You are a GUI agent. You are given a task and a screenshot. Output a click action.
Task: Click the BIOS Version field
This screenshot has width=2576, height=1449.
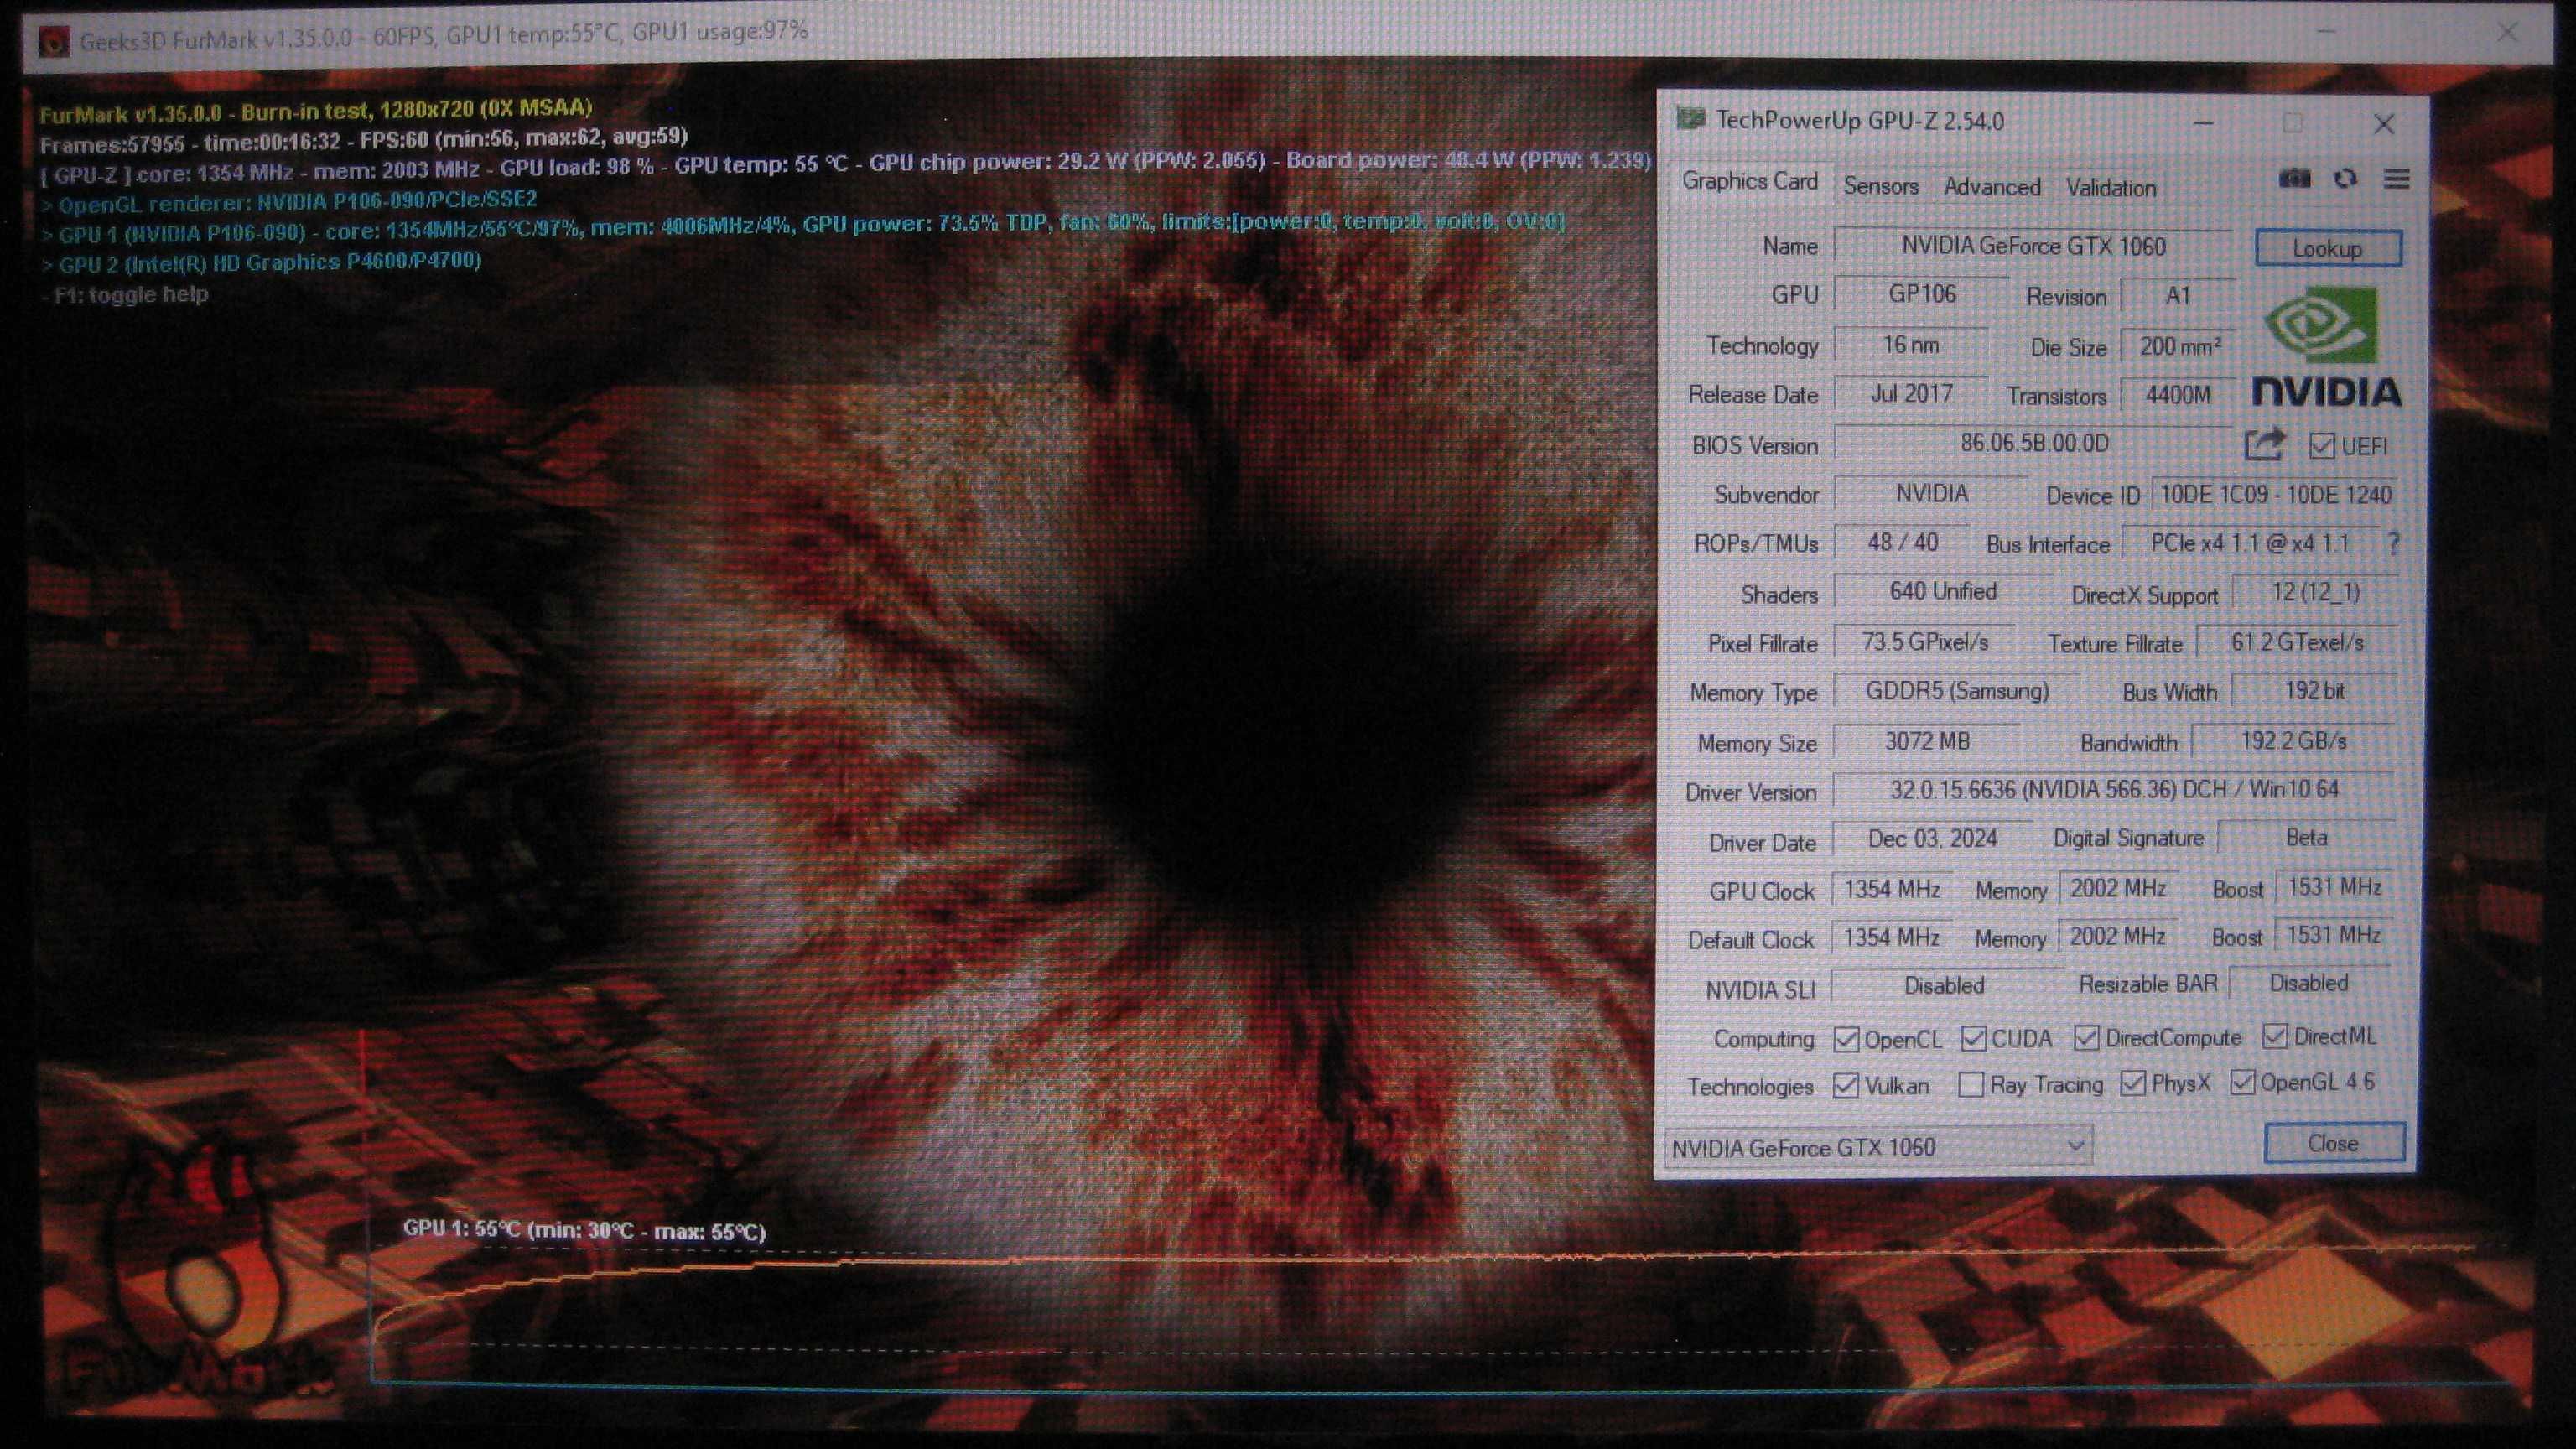pos(2034,443)
